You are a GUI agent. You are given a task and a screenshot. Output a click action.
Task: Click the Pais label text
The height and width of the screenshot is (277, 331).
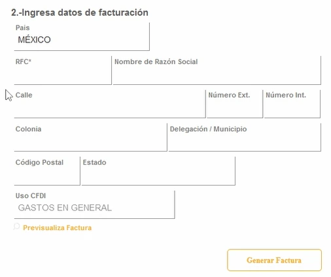click(22, 27)
